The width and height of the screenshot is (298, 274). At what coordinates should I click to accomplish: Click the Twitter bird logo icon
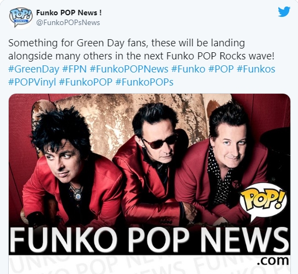click(284, 12)
